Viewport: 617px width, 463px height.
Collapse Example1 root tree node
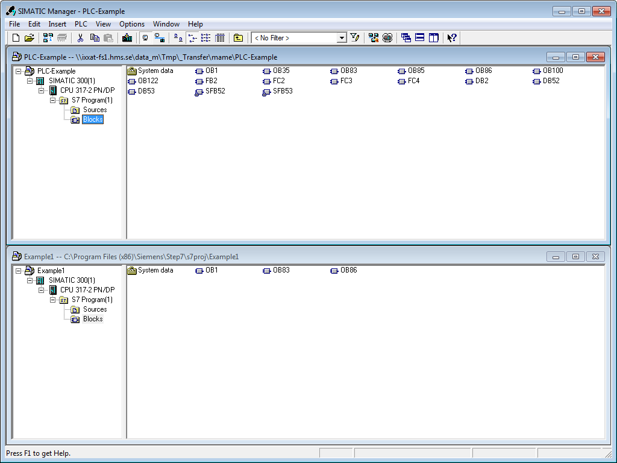coord(18,271)
